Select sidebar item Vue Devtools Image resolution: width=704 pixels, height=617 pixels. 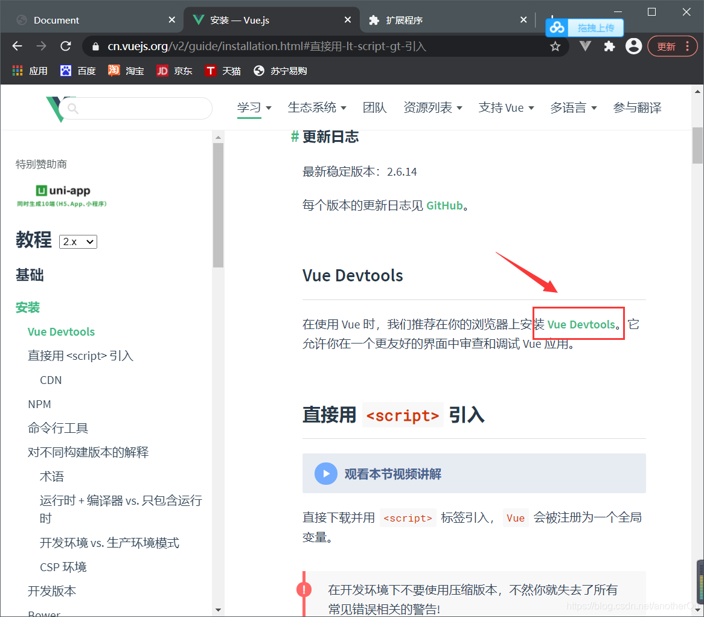click(x=61, y=332)
